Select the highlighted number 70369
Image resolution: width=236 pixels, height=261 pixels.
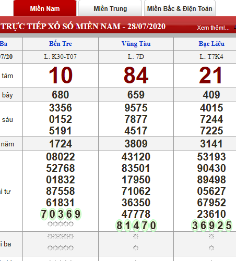click(x=61, y=214)
